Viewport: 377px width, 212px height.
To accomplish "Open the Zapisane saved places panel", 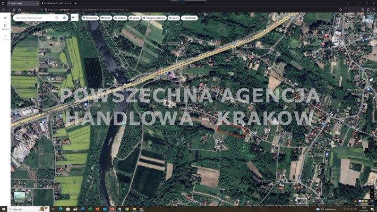I will coord(5,27).
